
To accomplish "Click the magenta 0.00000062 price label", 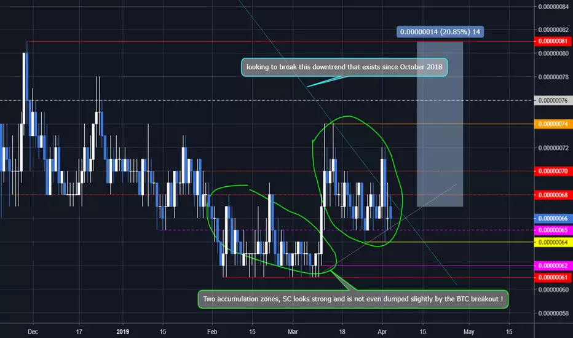I will pos(553,265).
